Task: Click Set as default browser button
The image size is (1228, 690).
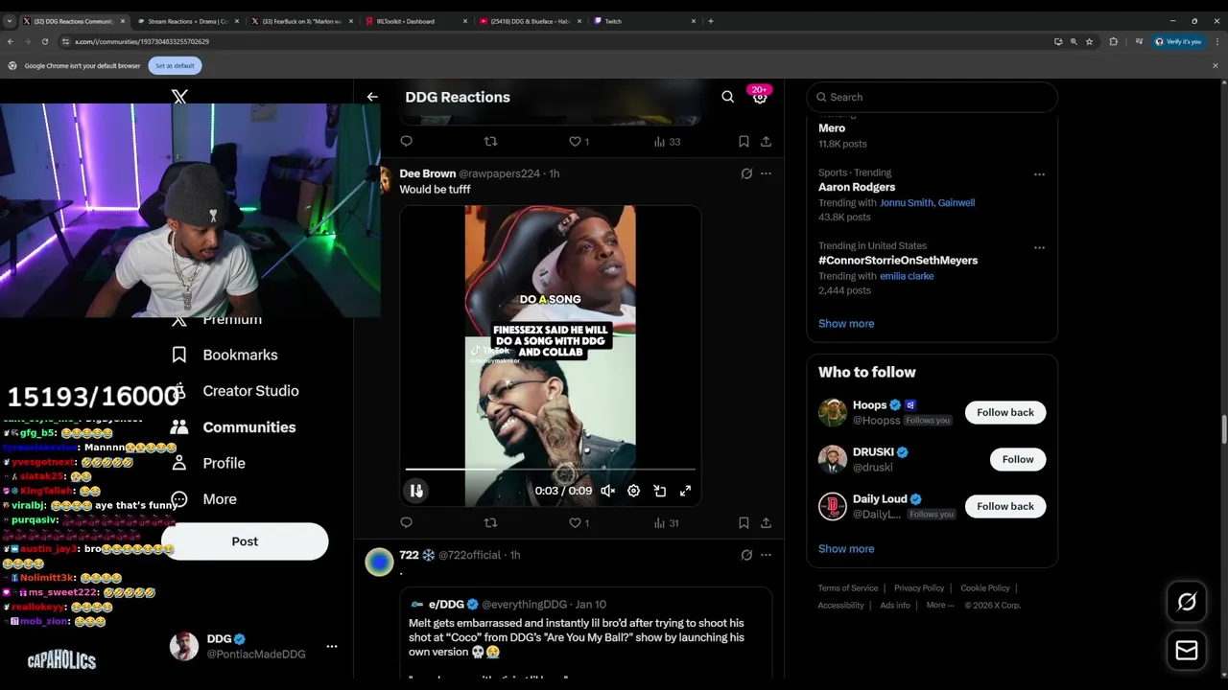Action: click(175, 66)
